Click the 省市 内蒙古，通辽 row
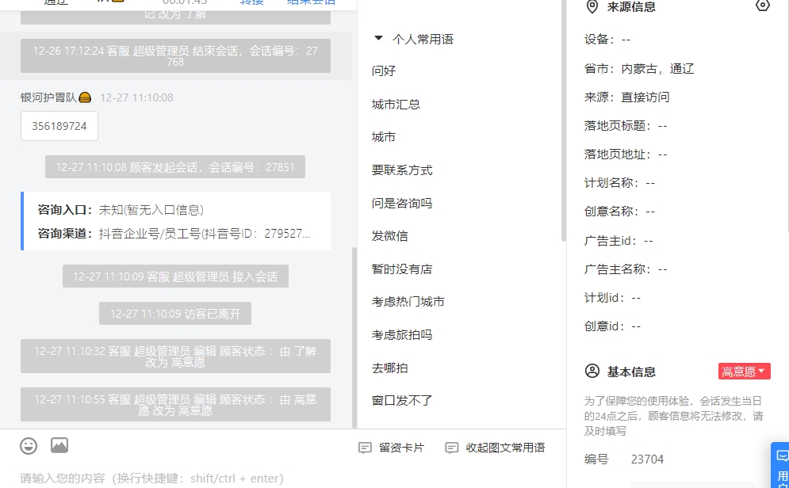 point(639,68)
